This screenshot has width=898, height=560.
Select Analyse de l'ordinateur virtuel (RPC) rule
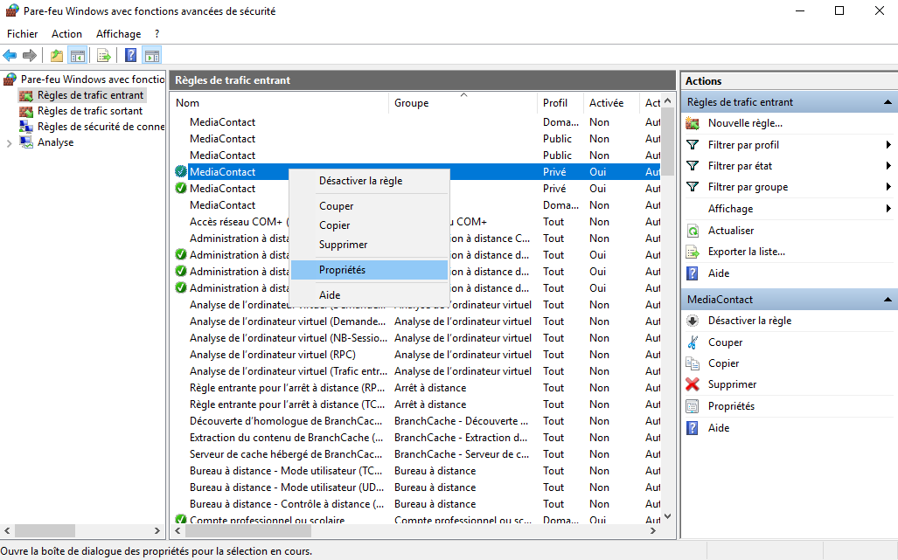(x=273, y=355)
